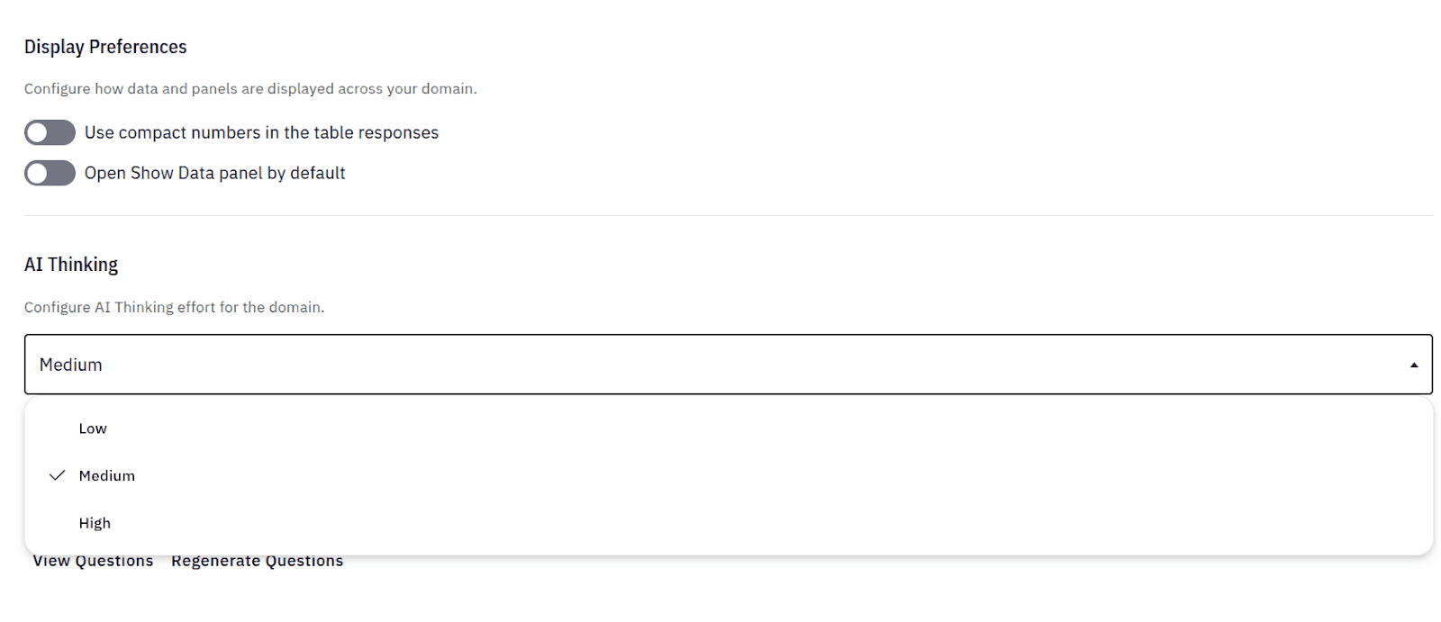Choose High from the open options list

click(95, 522)
